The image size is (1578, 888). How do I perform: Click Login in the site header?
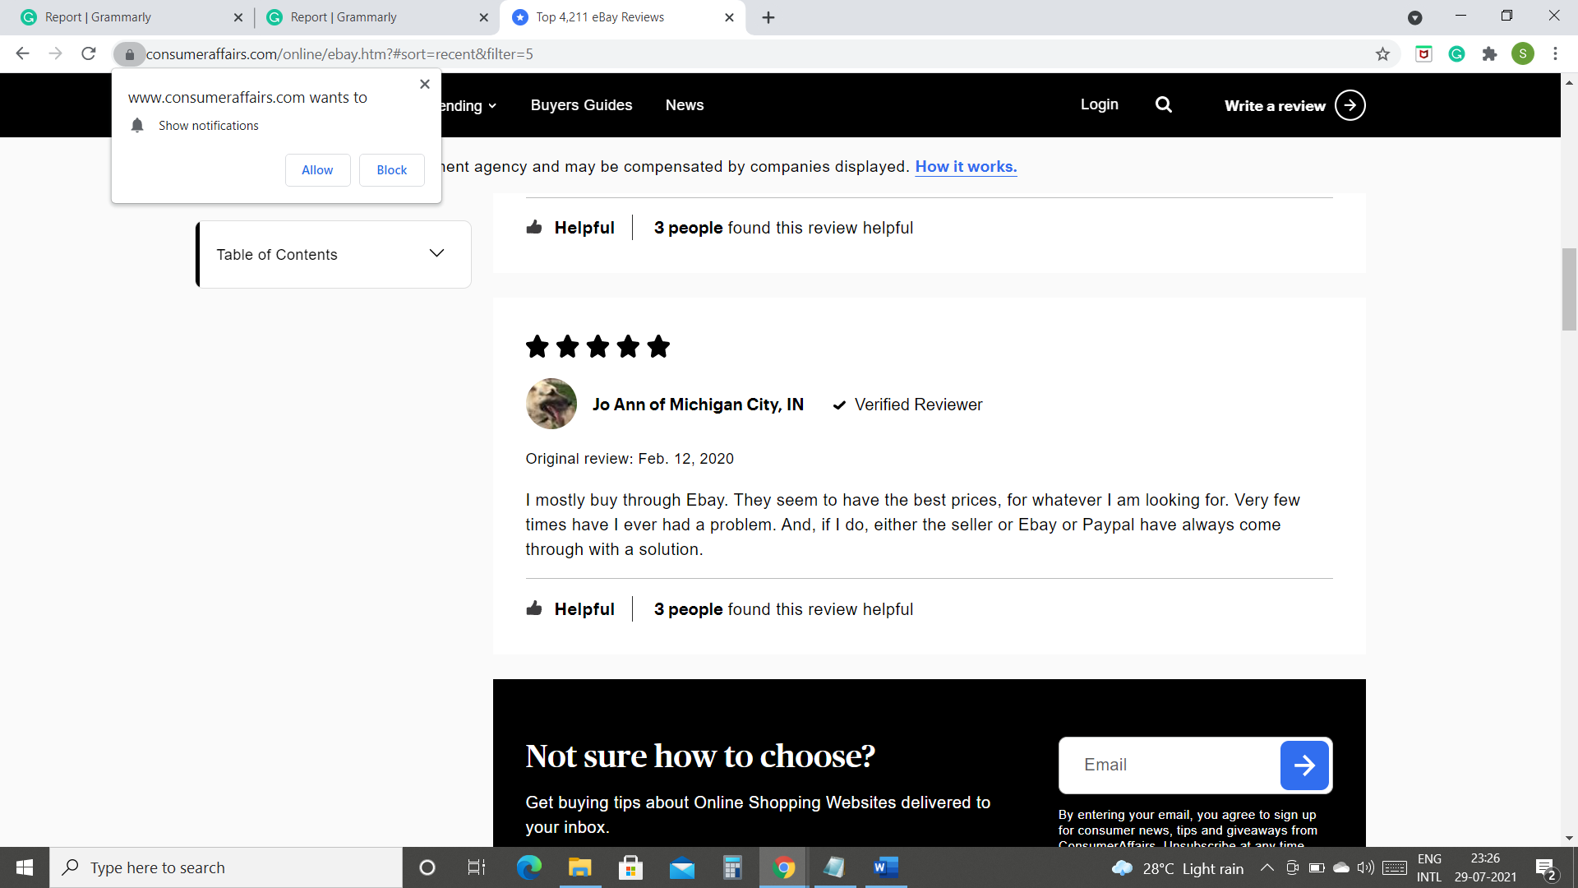coord(1099,104)
